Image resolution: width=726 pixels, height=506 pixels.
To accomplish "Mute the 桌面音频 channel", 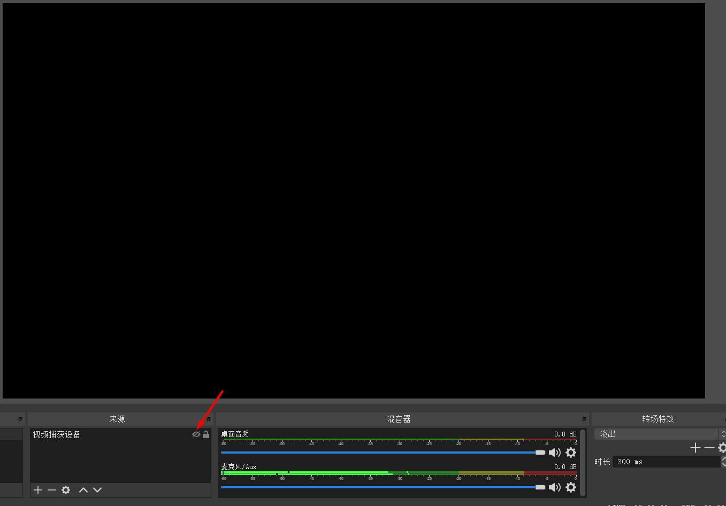I will click(555, 453).
